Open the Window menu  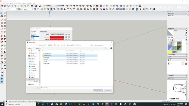tap(24, 3)
